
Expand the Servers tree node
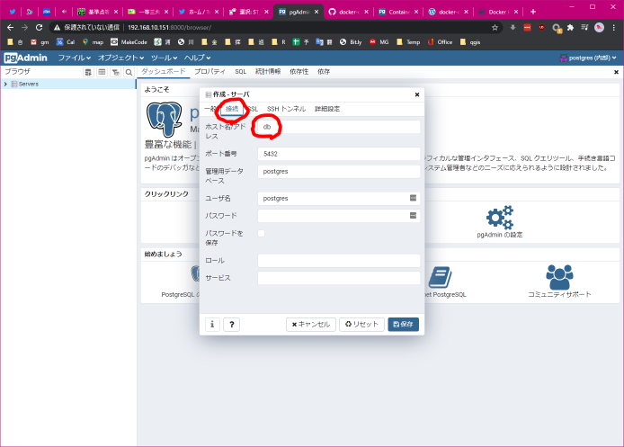coord(5,84)
